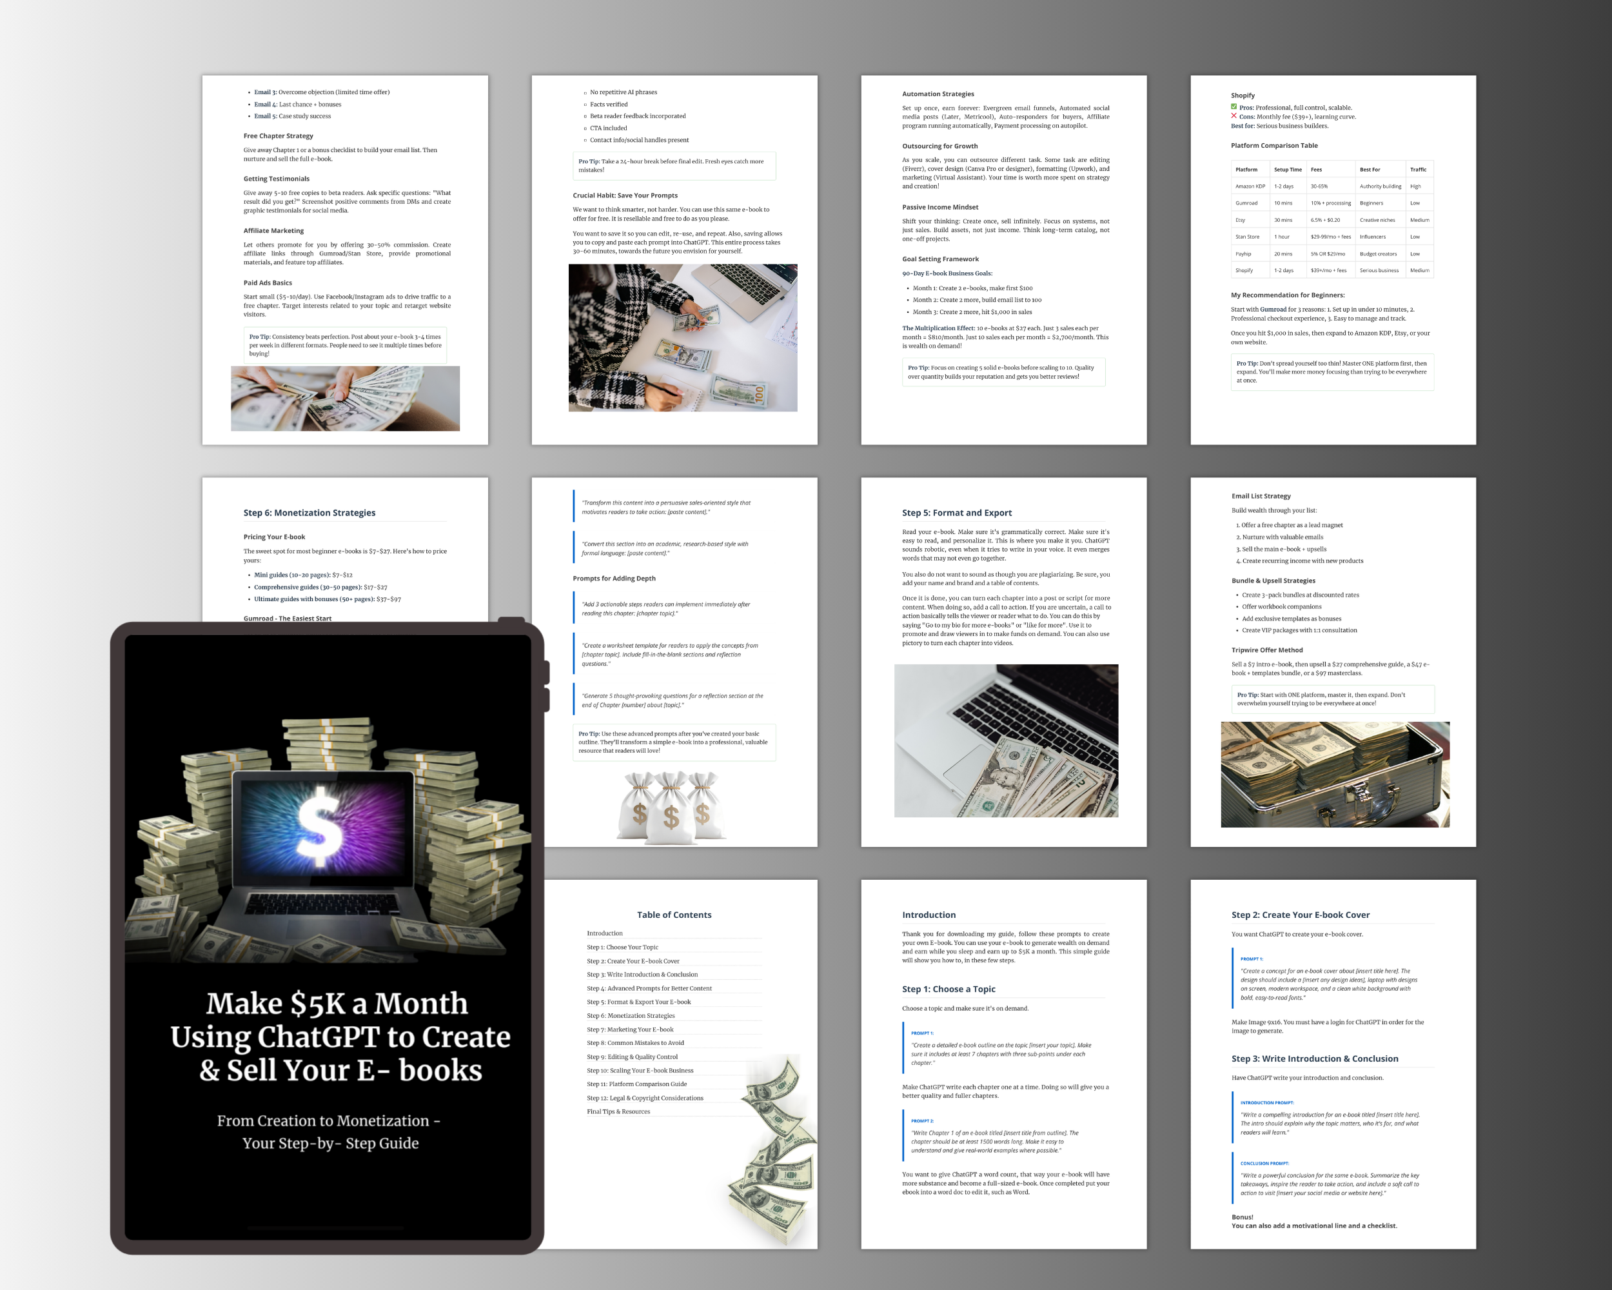
Task: Click the 'Payhip' table cell
Action: (1243, 253)
